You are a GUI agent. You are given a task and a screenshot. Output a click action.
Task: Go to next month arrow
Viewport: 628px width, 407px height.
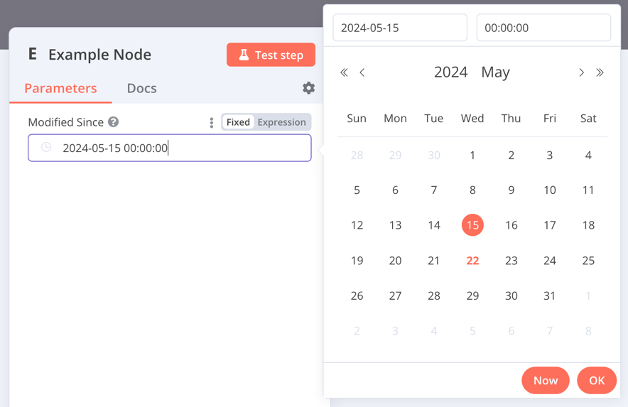click(581, 72)
